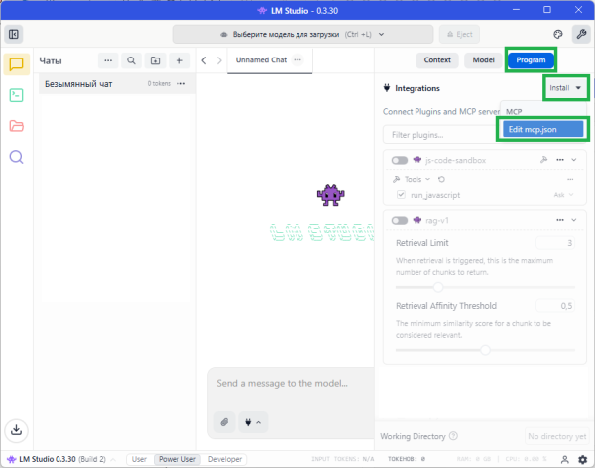Open the Discover search section
Image resolution: width=595 pixels, height=468 pixels.
point(16,157)
